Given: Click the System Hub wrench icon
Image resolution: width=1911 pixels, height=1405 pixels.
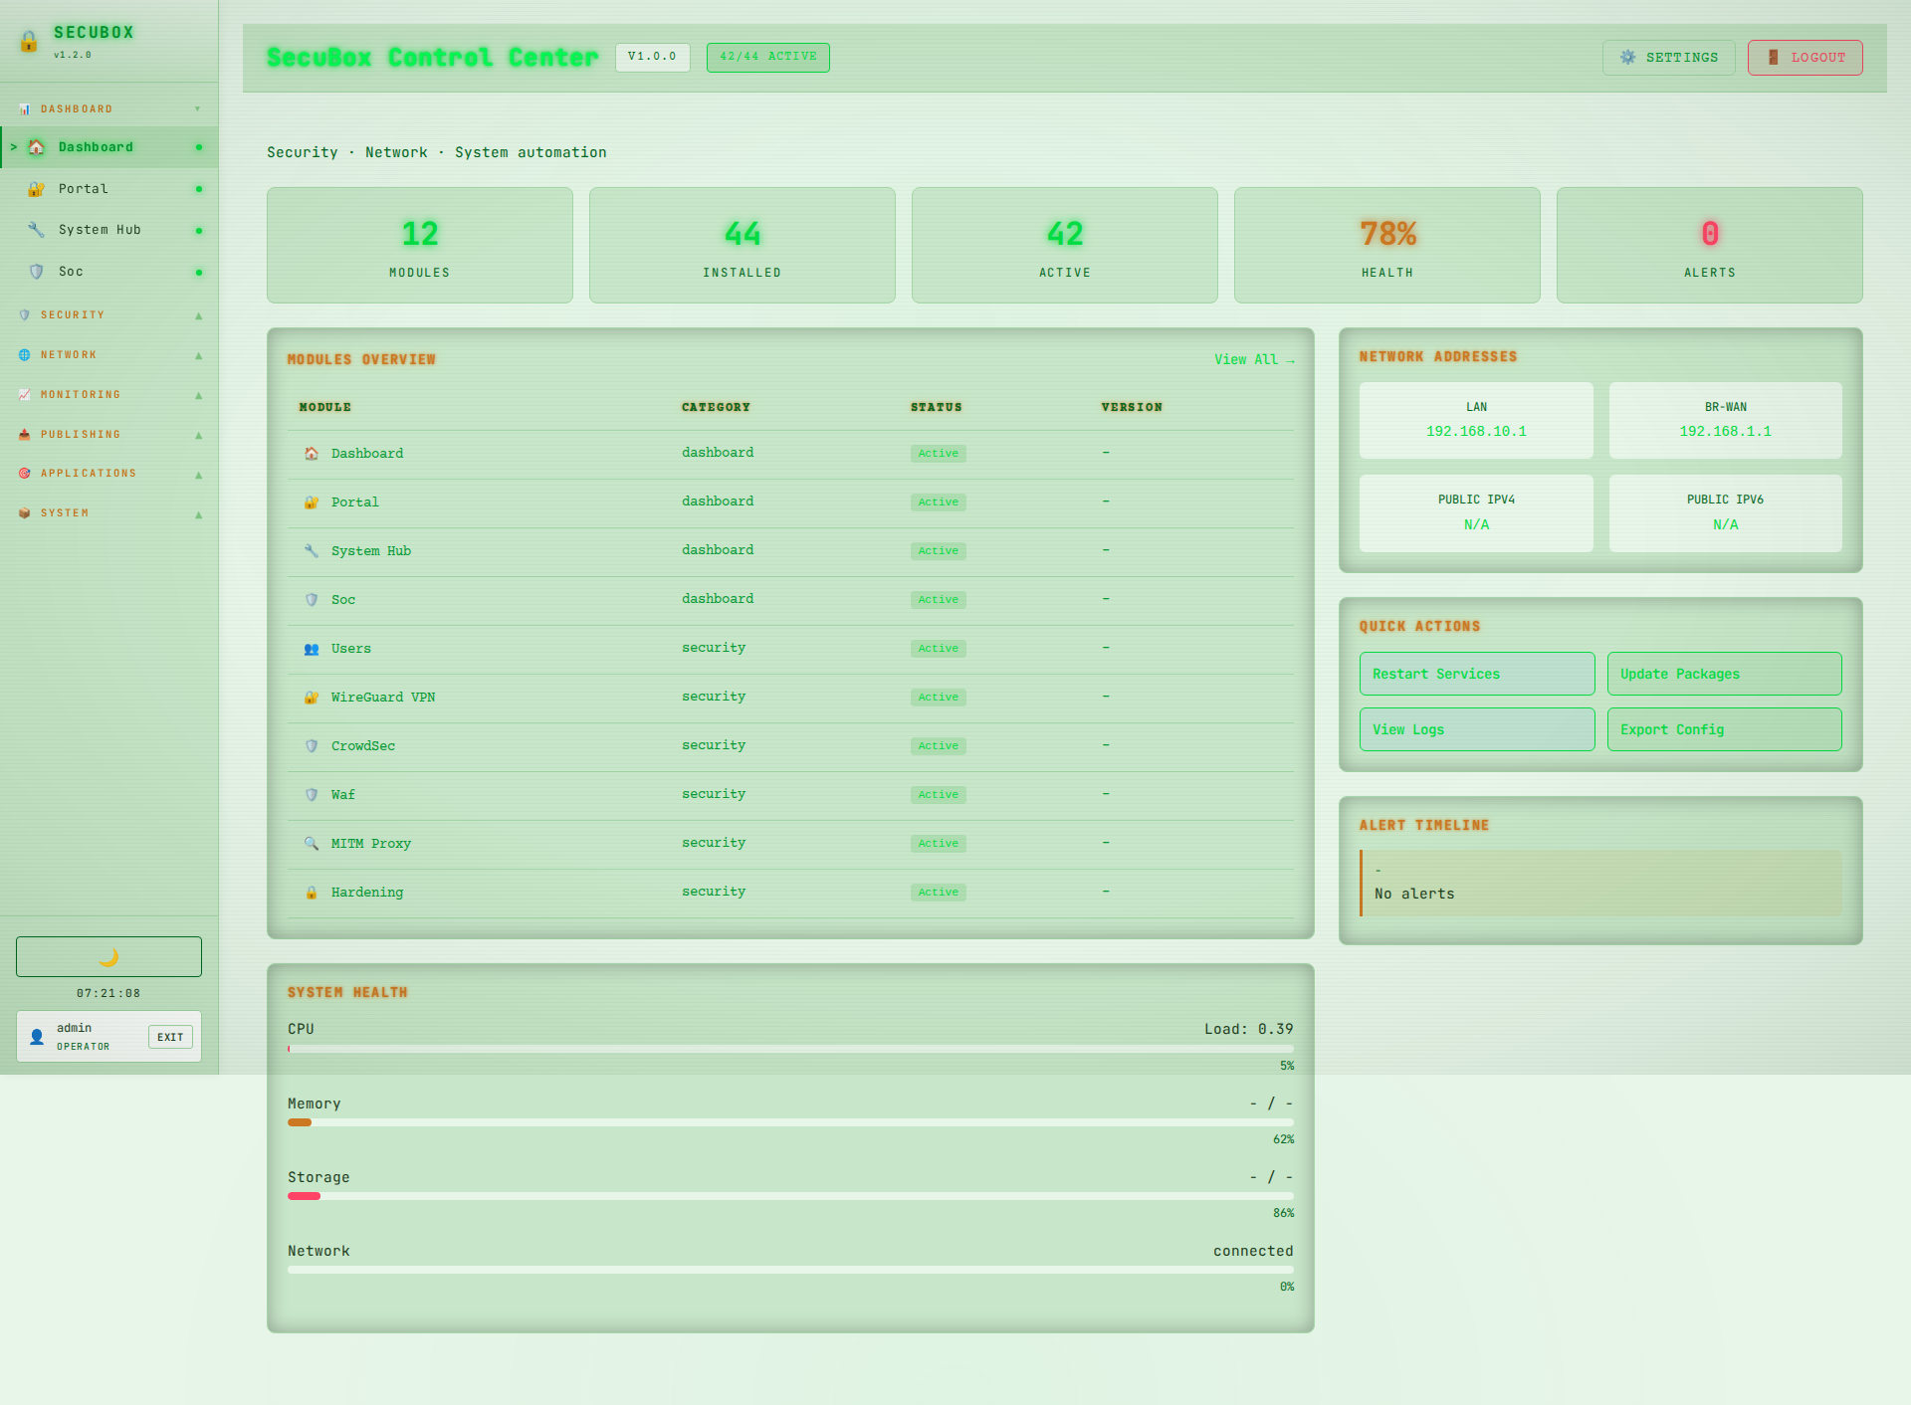Looking at the screenshot, I should click(x=36, y=229).
